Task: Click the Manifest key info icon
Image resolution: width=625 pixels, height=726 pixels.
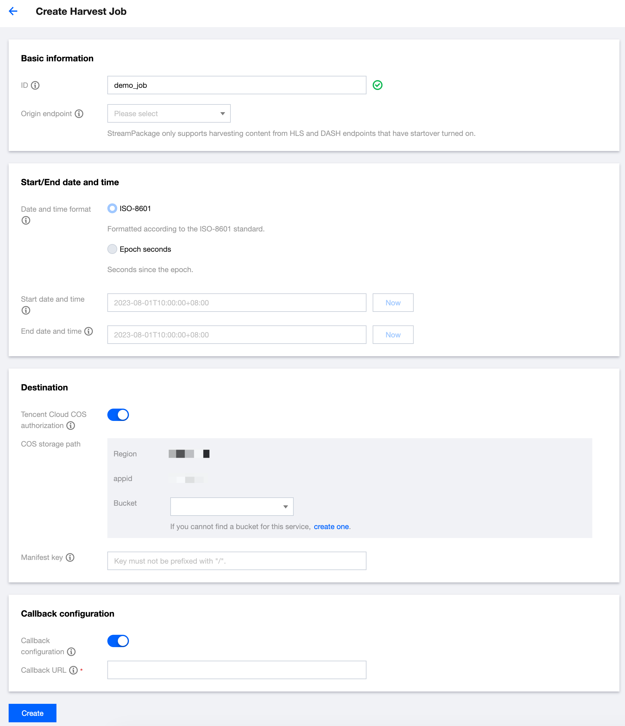Action: click(x=70, y=557)
